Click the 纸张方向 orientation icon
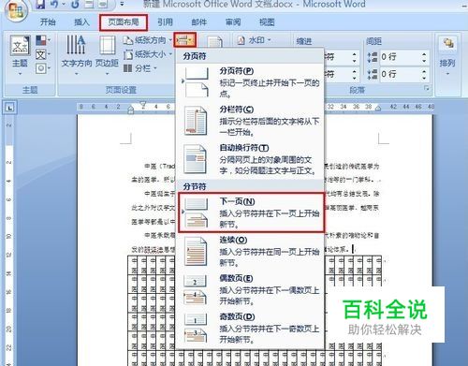This screenshot has width=468, height=366. tap(128, 40)
